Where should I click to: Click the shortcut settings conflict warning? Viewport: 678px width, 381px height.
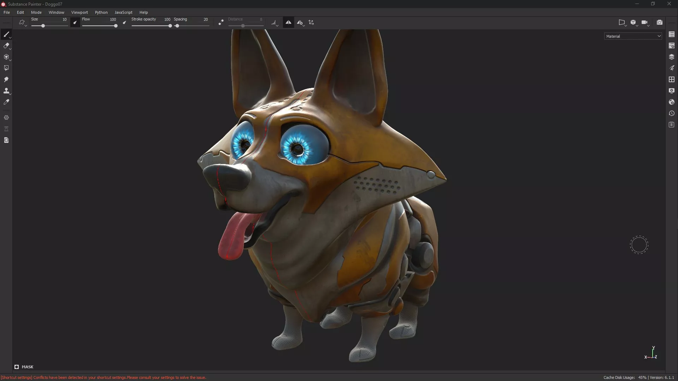coord(103,377)
